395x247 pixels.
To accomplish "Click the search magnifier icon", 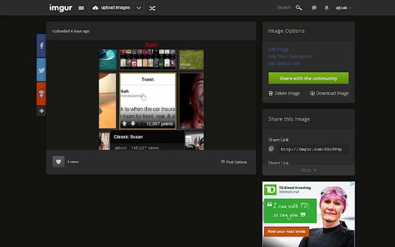I will coord(299,7).
